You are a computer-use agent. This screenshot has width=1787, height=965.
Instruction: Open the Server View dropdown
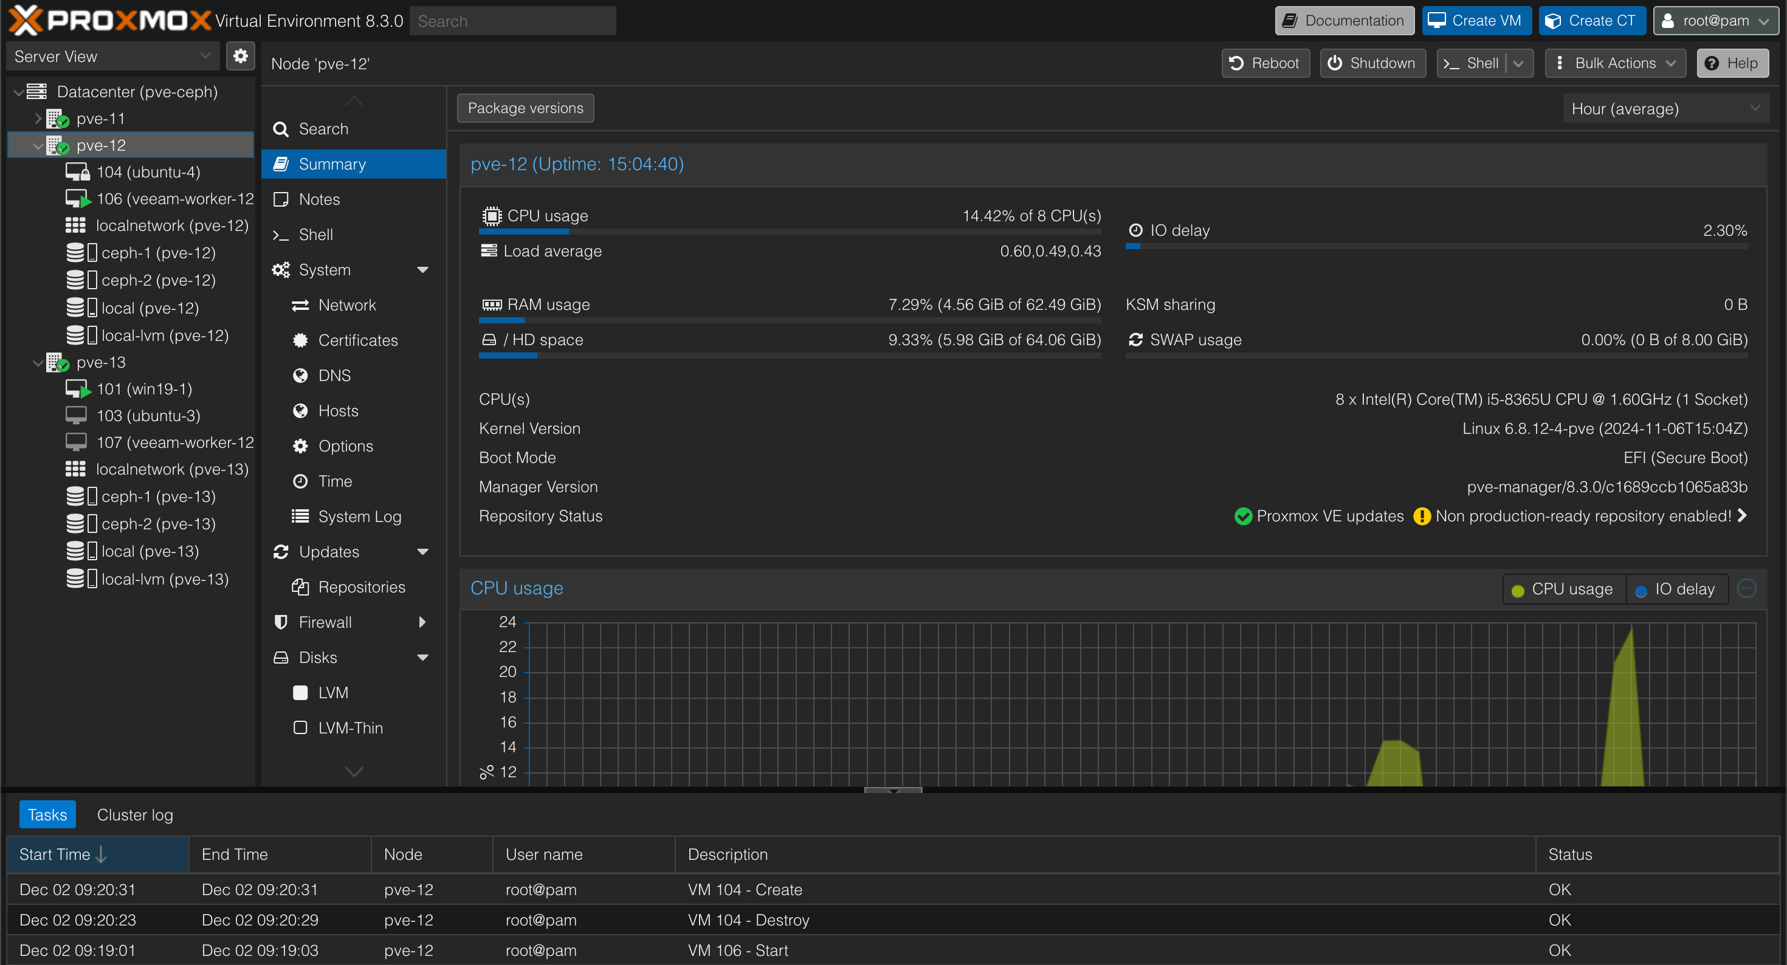[x=113, y=56]
